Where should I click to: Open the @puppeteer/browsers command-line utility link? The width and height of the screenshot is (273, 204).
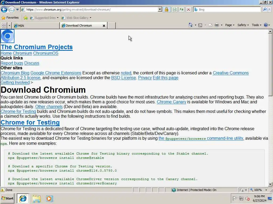(x=201, y=138)
